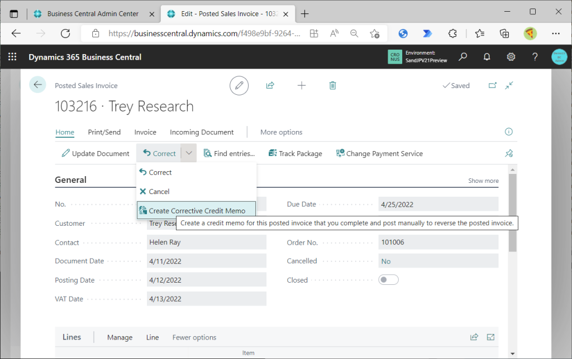
Task: Click Track Package action
Action: pyautogui.click(x=295, y=153)
